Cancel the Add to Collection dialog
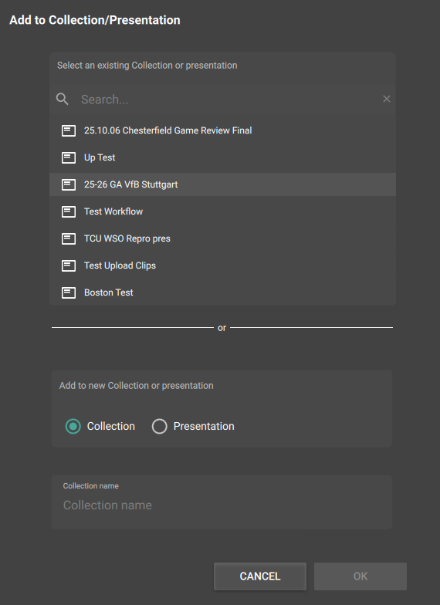This screenshot has width=440, height=605. 260,576
